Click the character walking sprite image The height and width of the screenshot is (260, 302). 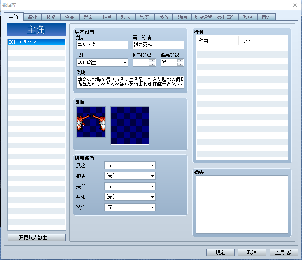(x=91, y=122)
